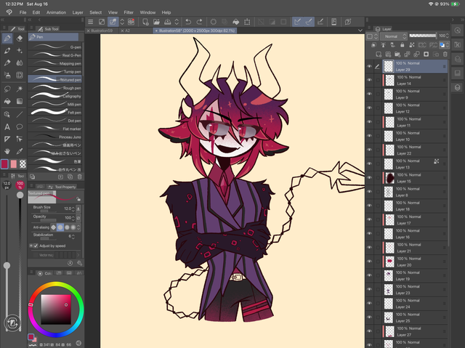Click the color wheel saturation square

[56, 309]
